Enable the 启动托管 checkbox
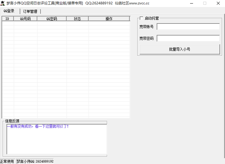The image size is (225, 164). (141, 19)
